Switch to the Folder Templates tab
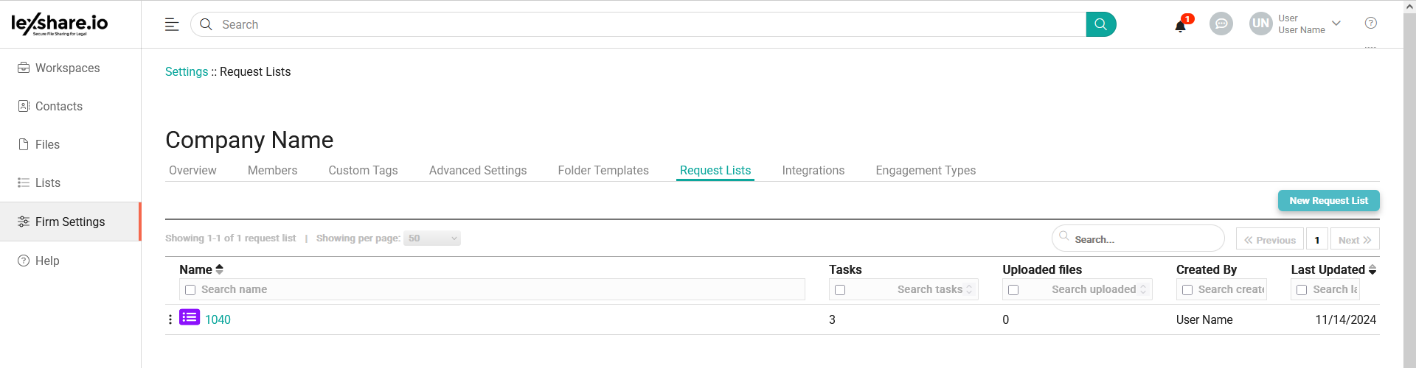The width and height of the screenshot is (1416, 368). [x=603, y=171]
